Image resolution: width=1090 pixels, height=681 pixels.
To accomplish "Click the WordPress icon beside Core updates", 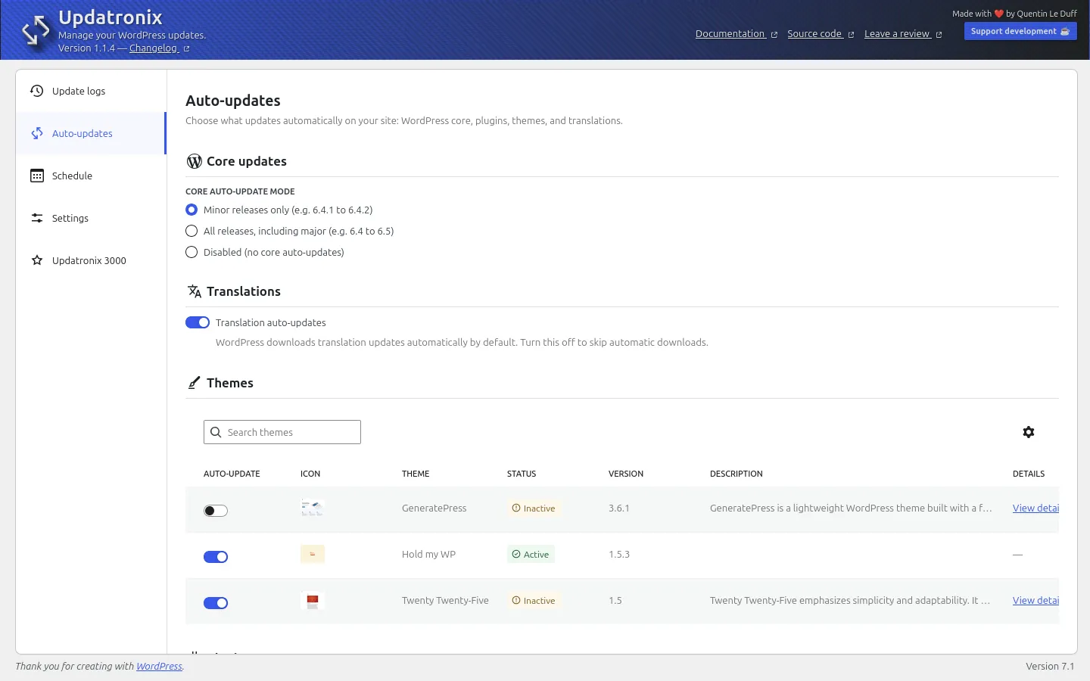I will [x=195, y=161].
